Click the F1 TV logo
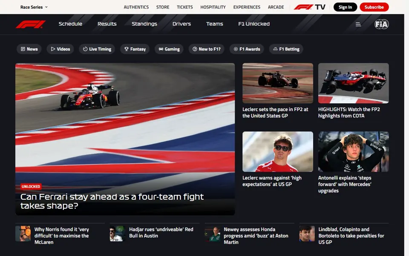Screen dimensions: 409x256 (310, 7)
